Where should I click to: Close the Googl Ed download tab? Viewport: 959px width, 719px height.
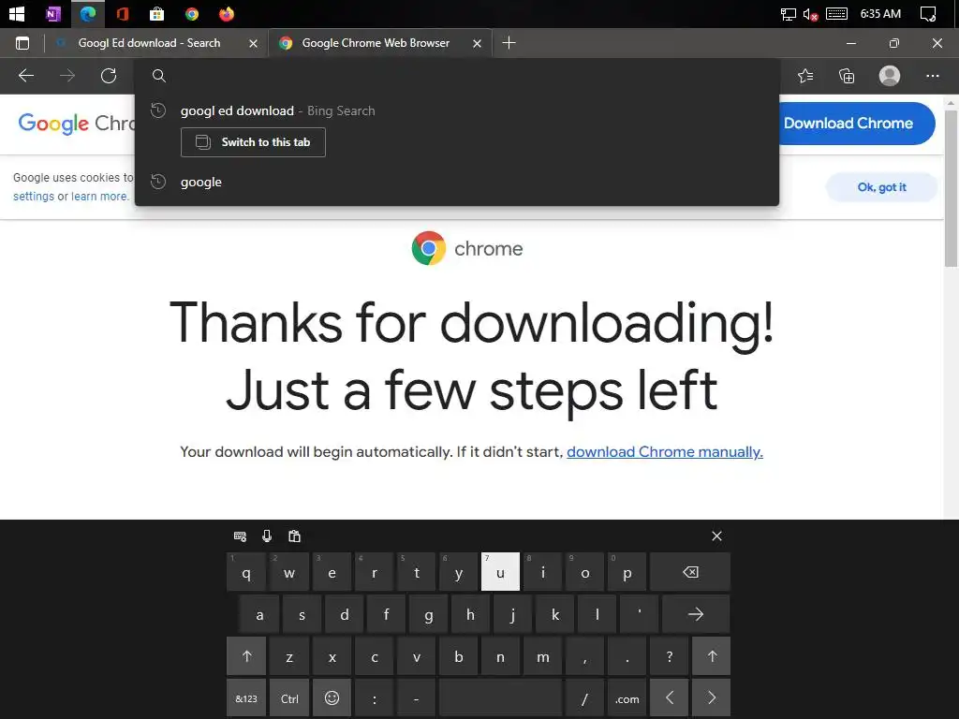tap(253, 43)
